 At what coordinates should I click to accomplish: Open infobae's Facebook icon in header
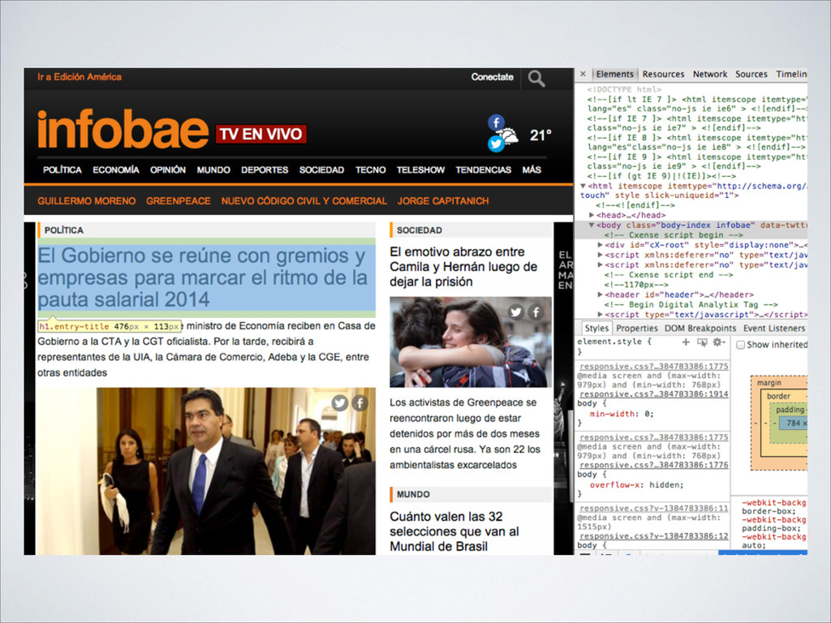pyautogui.click(x=496, y=122)
